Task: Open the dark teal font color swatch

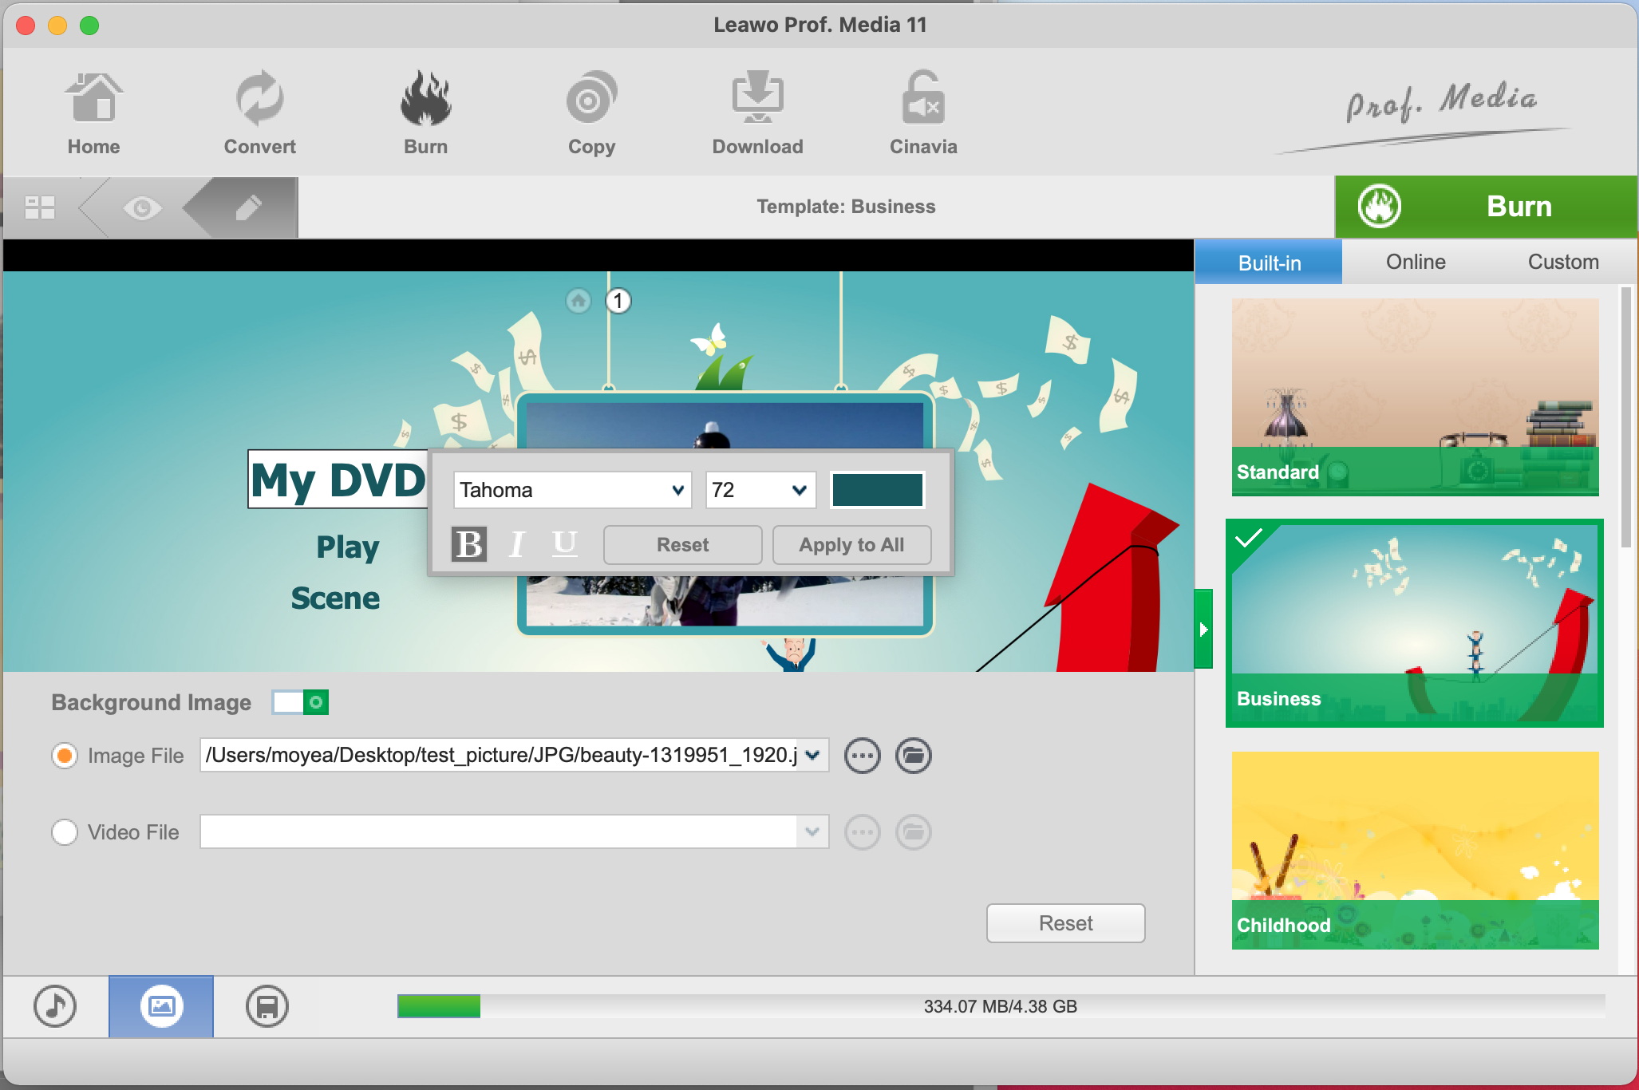Action: 877,490
